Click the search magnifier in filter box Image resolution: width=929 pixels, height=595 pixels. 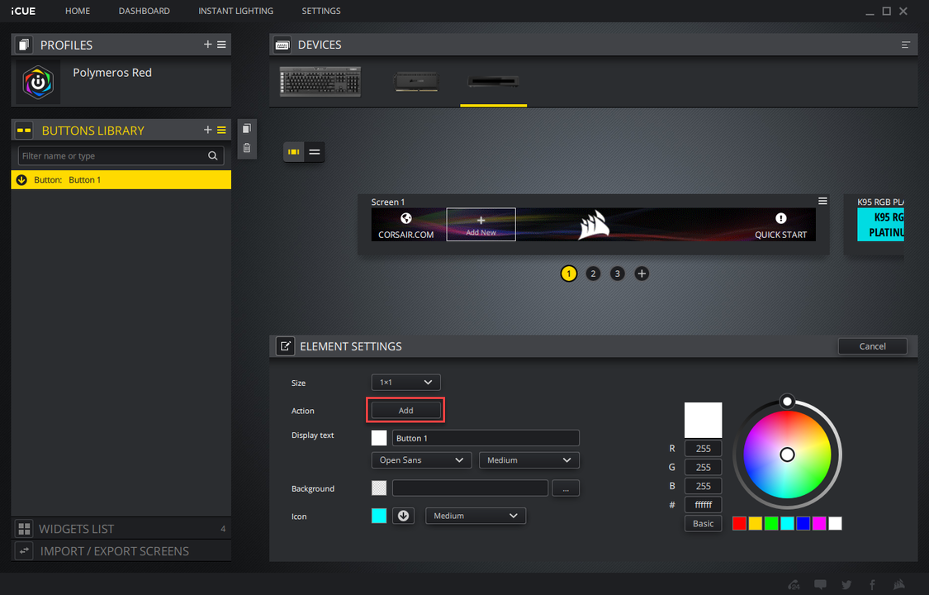coord(213,156)
